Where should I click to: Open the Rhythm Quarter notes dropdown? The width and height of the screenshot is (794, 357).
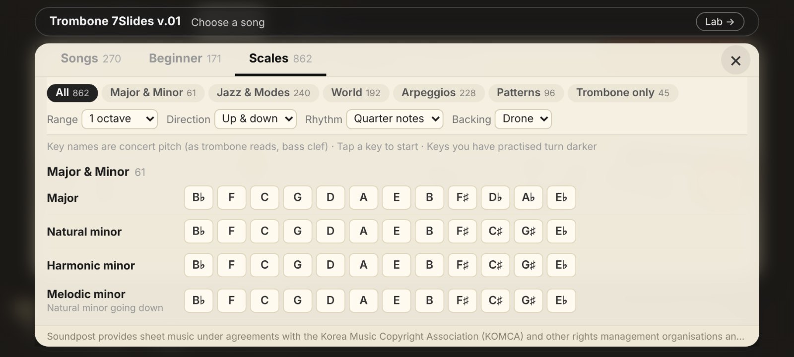pos(395,119)
